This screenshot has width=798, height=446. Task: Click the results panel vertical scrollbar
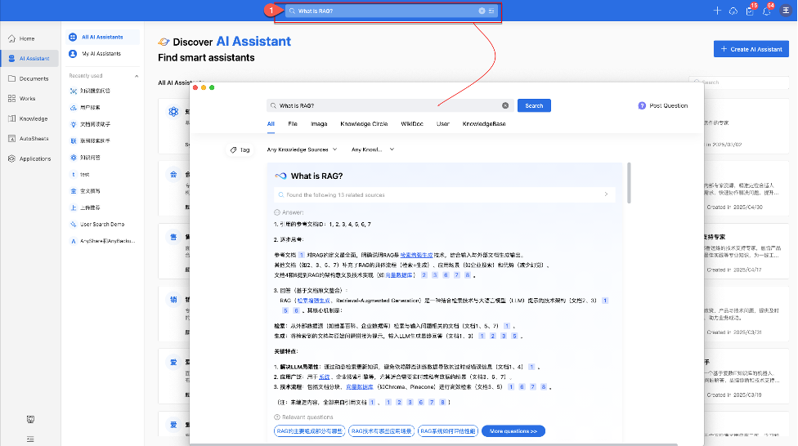(x=629, y=184)
